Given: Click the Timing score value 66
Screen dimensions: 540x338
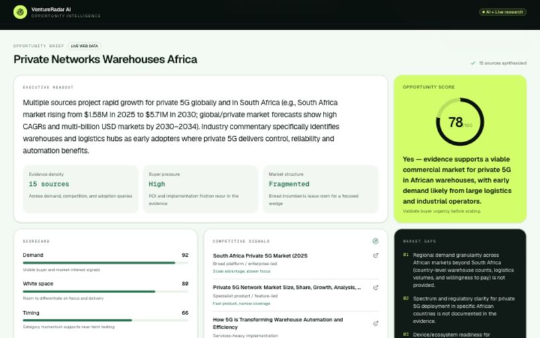Looking at the screenshot, I should pos(185,313).
